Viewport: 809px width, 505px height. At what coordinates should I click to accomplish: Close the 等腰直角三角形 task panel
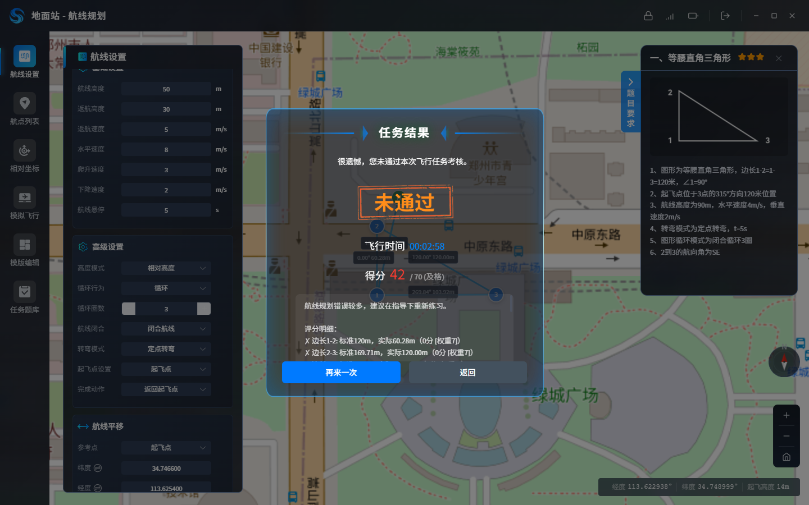click(x=779, y=58)
